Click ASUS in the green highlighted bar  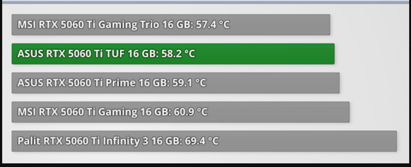pos(30,54)
